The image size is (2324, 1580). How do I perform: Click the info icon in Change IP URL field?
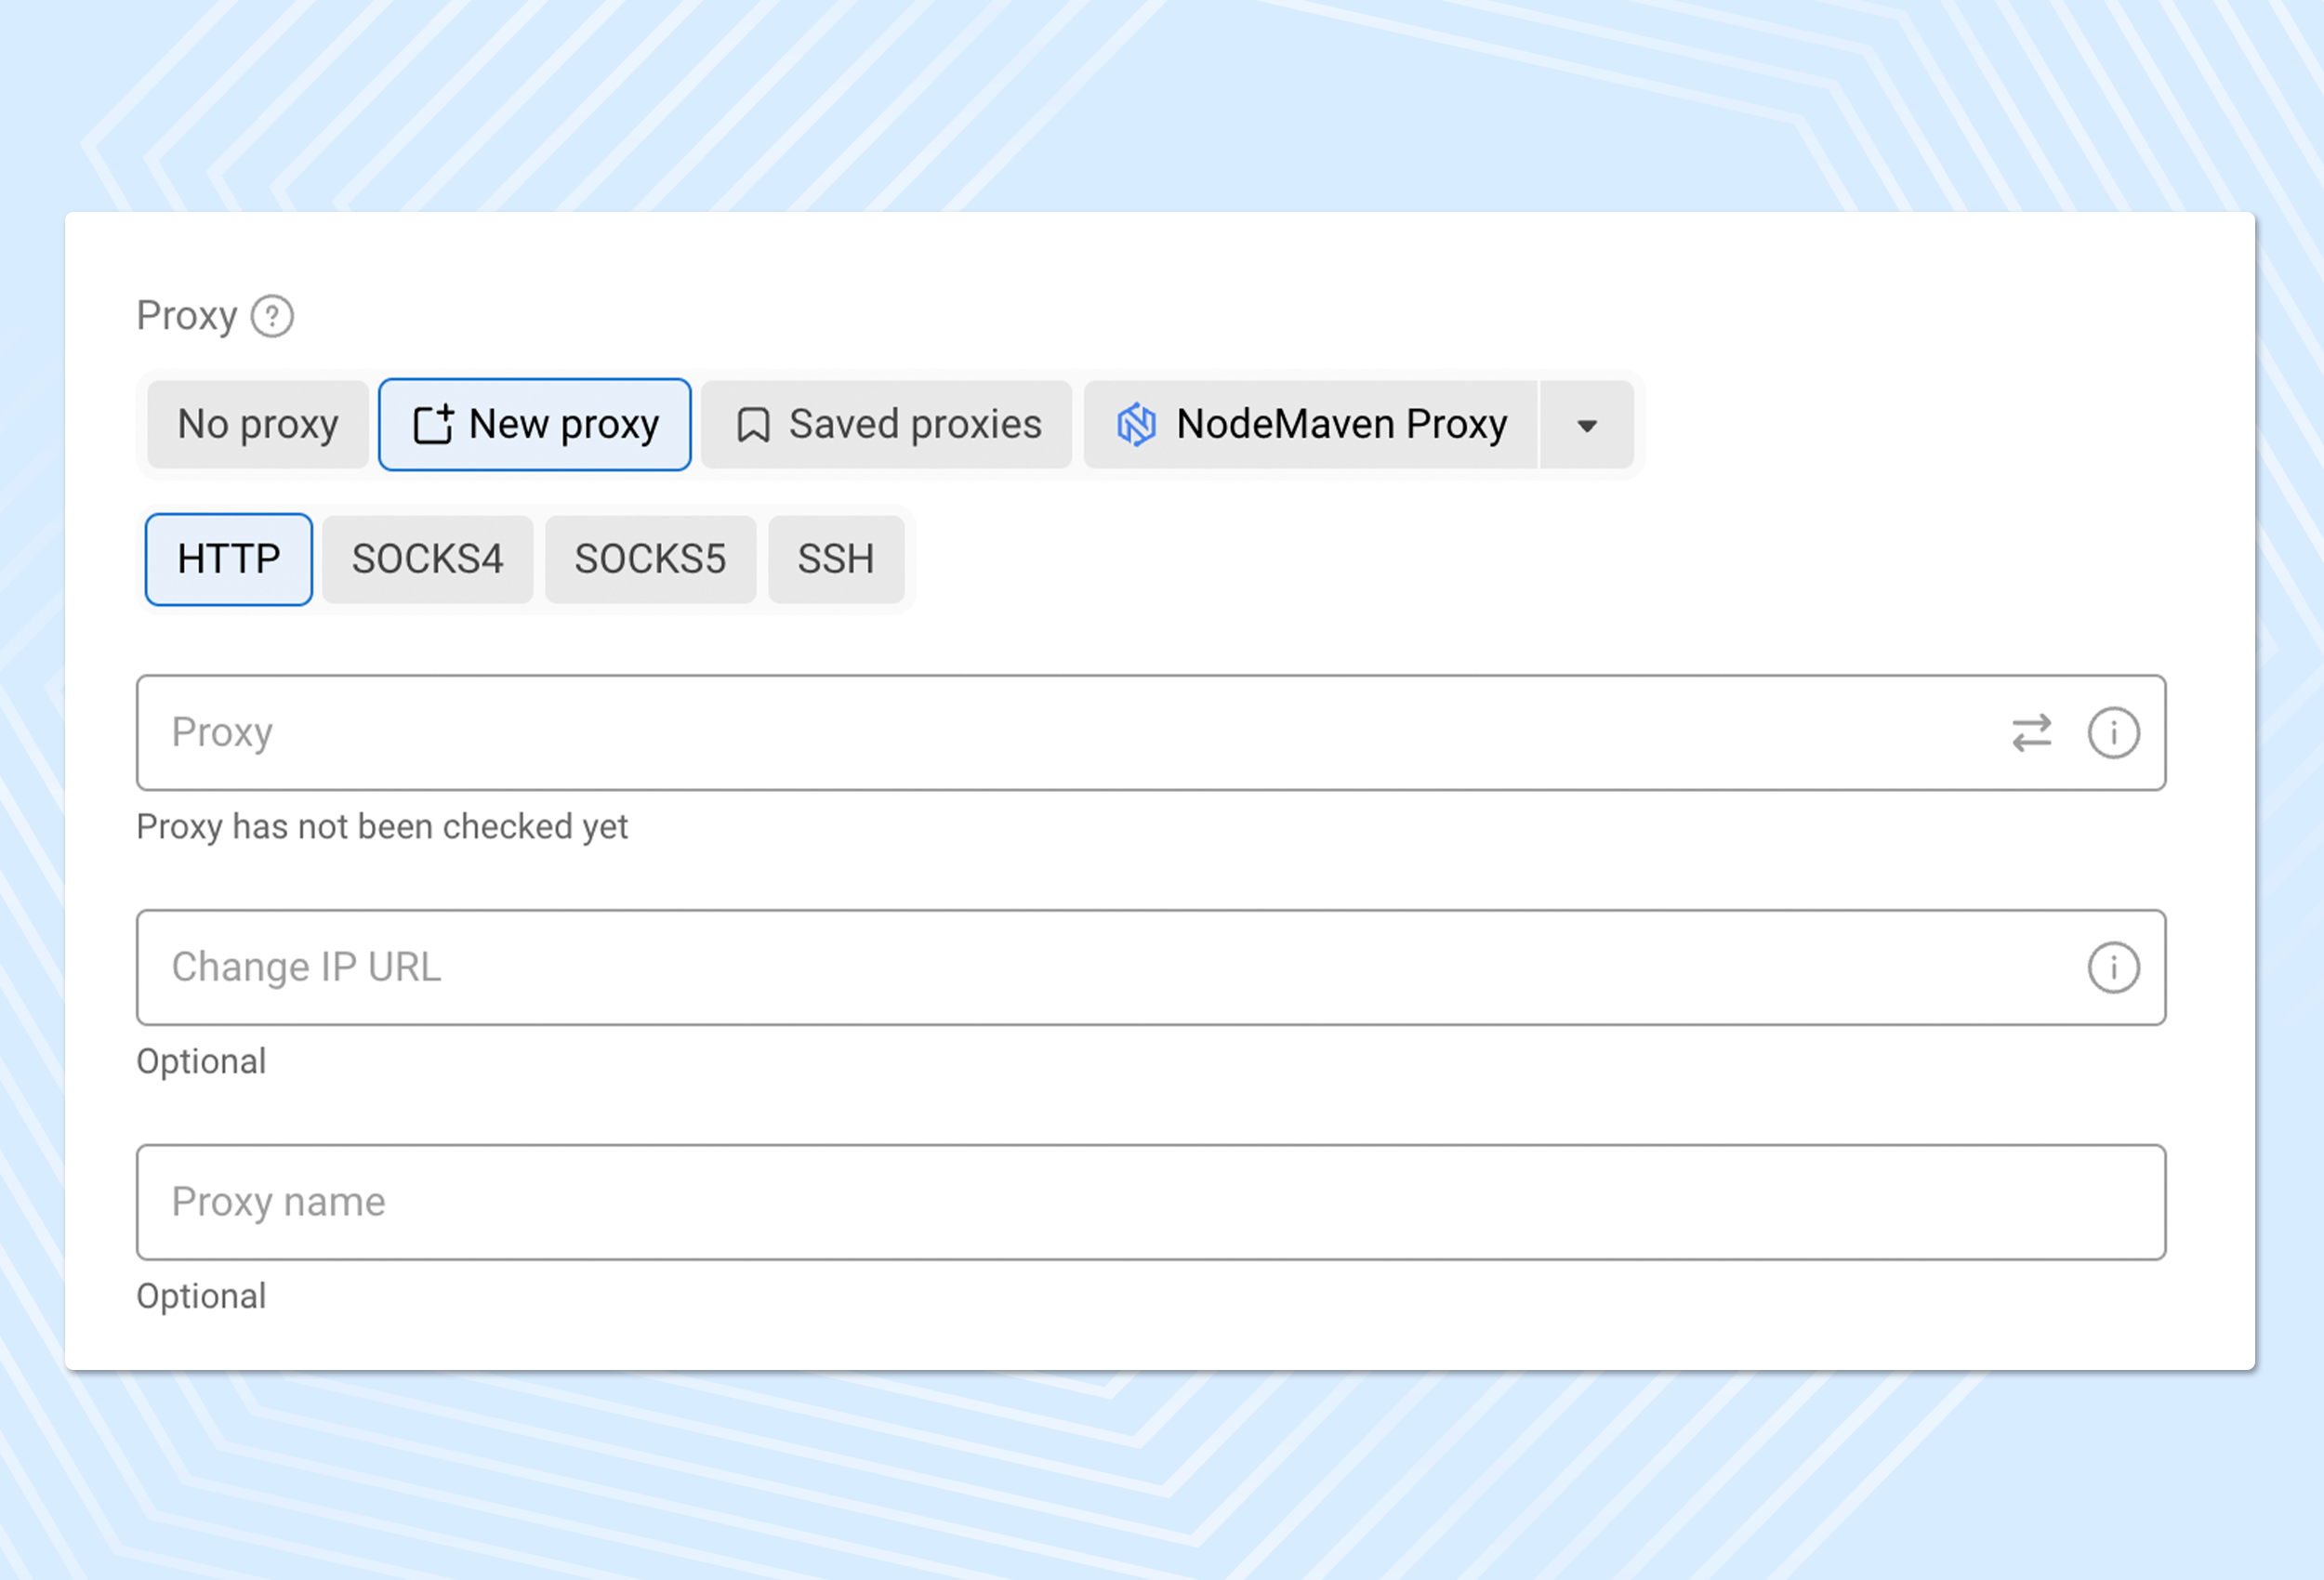tap(2113, 967)
